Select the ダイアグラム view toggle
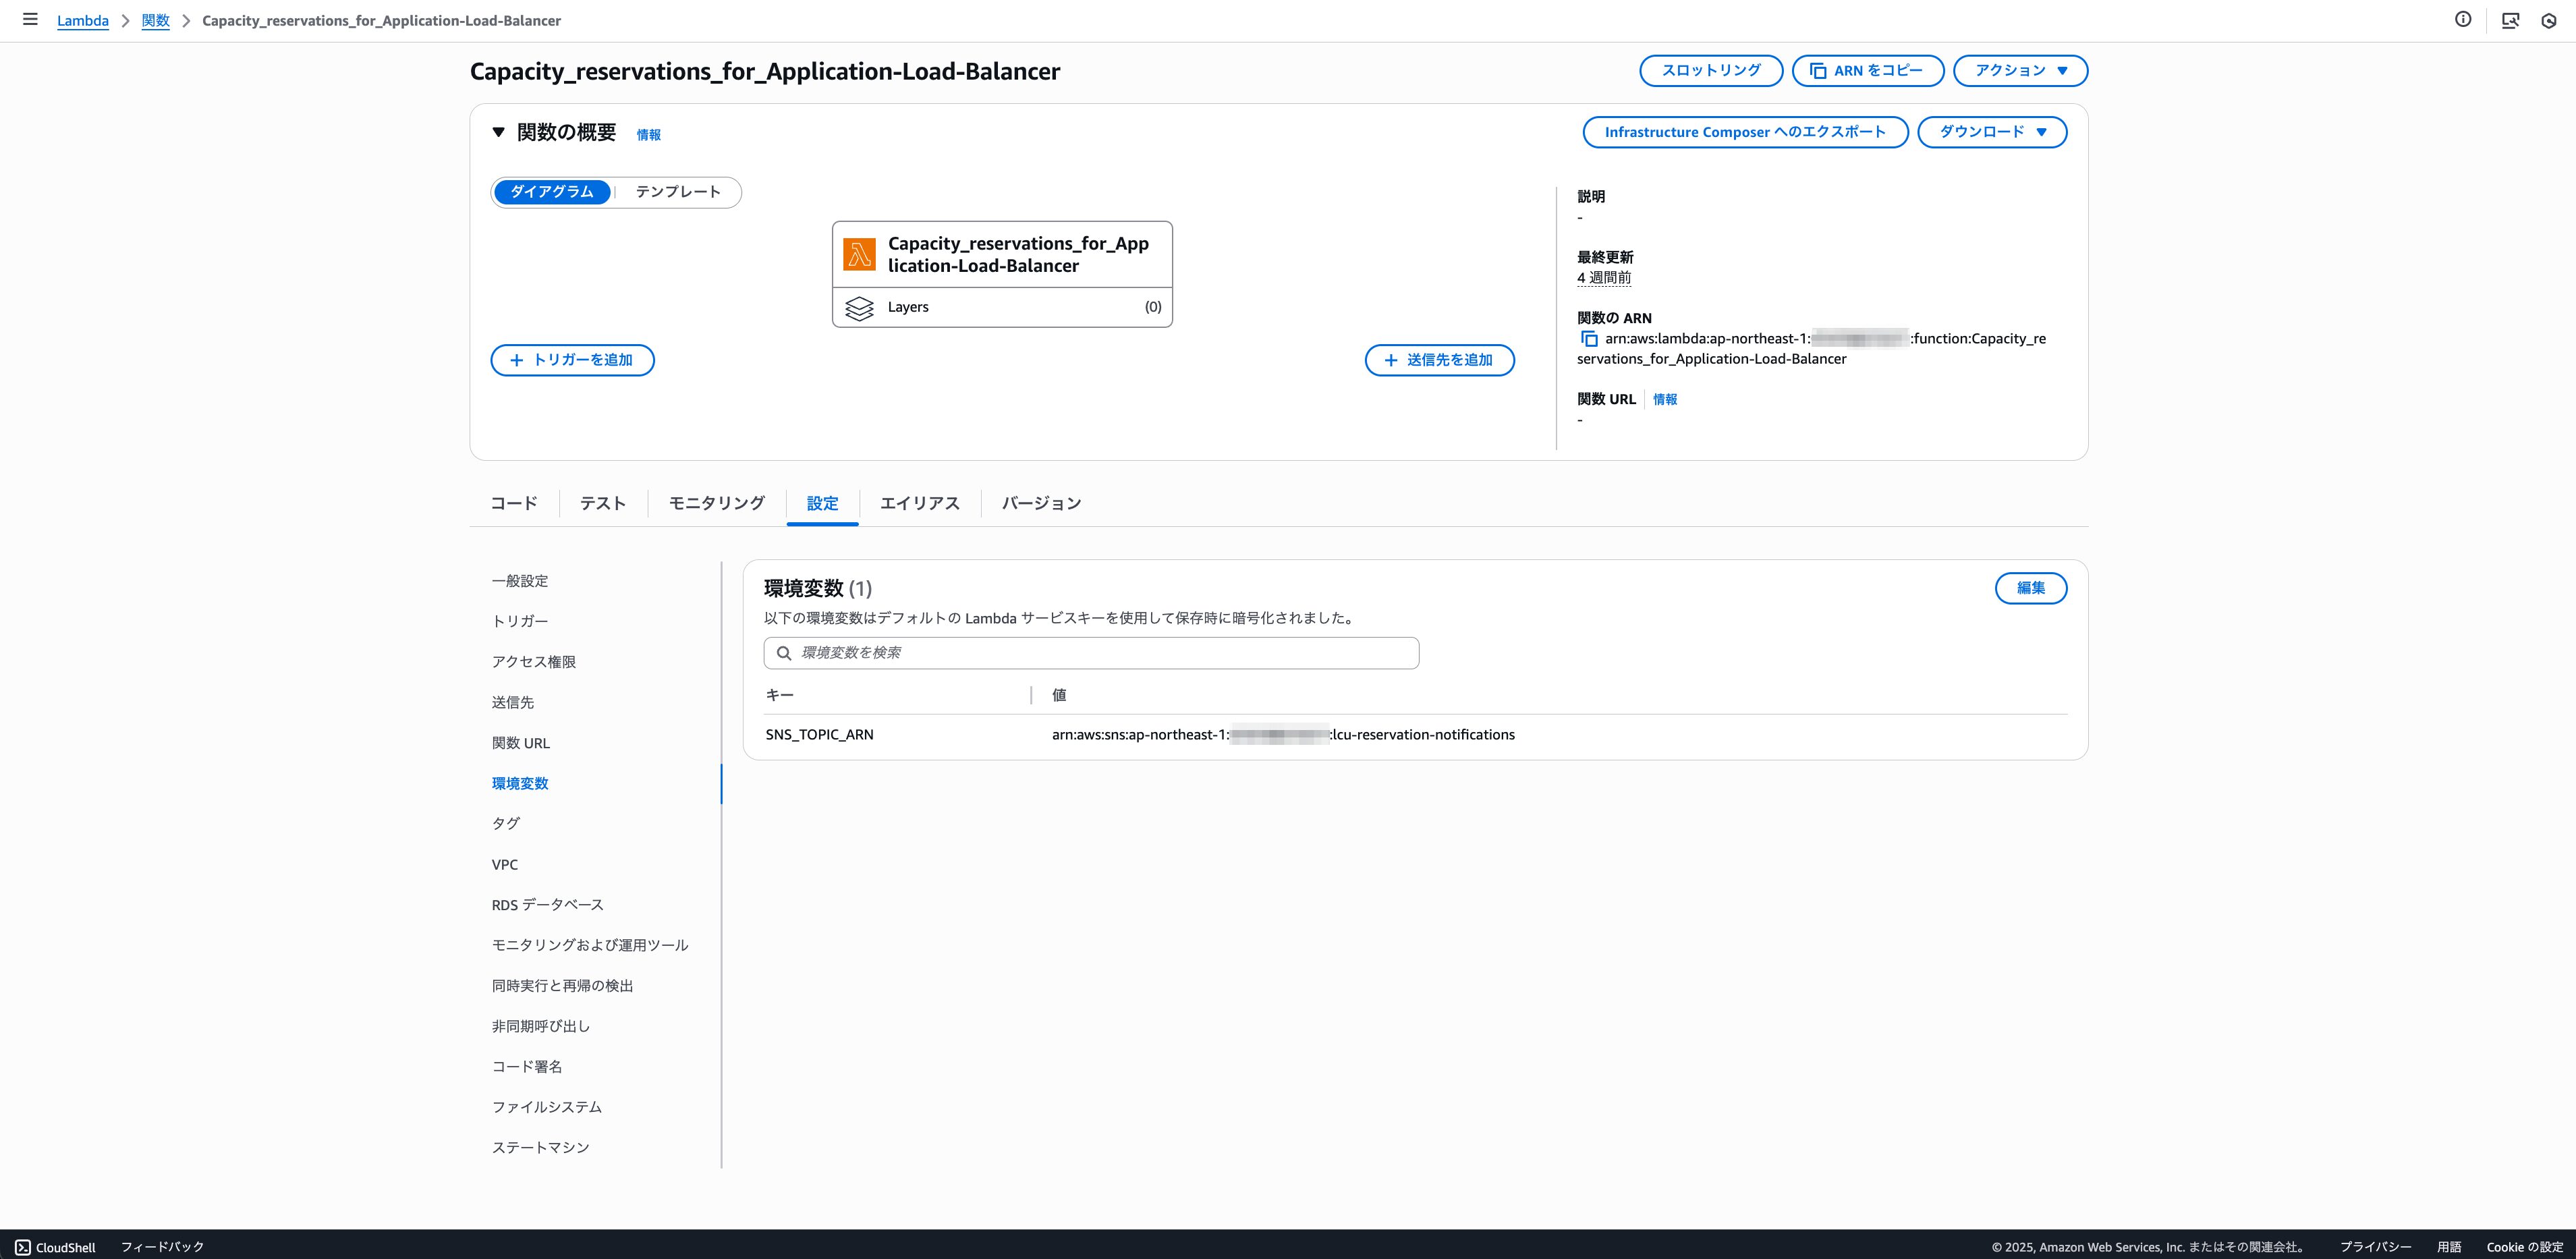Image resolution: width=2576 pixels, height=1259 pixels. coord(552,192)
